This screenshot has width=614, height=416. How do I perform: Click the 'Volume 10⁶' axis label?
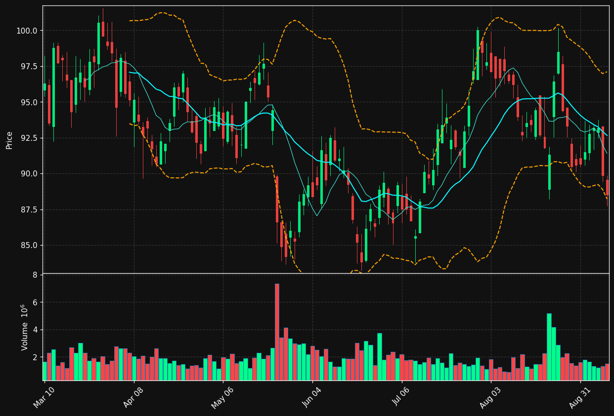(24, 327)
